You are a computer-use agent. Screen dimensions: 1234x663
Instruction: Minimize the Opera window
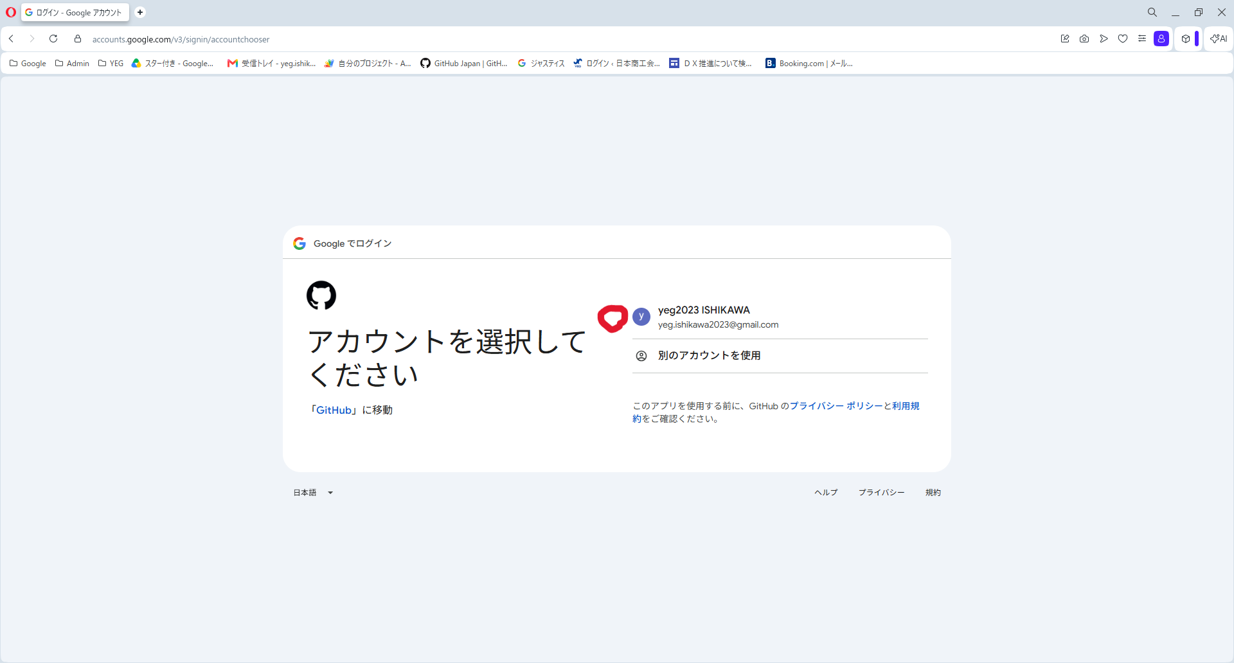1176,12
